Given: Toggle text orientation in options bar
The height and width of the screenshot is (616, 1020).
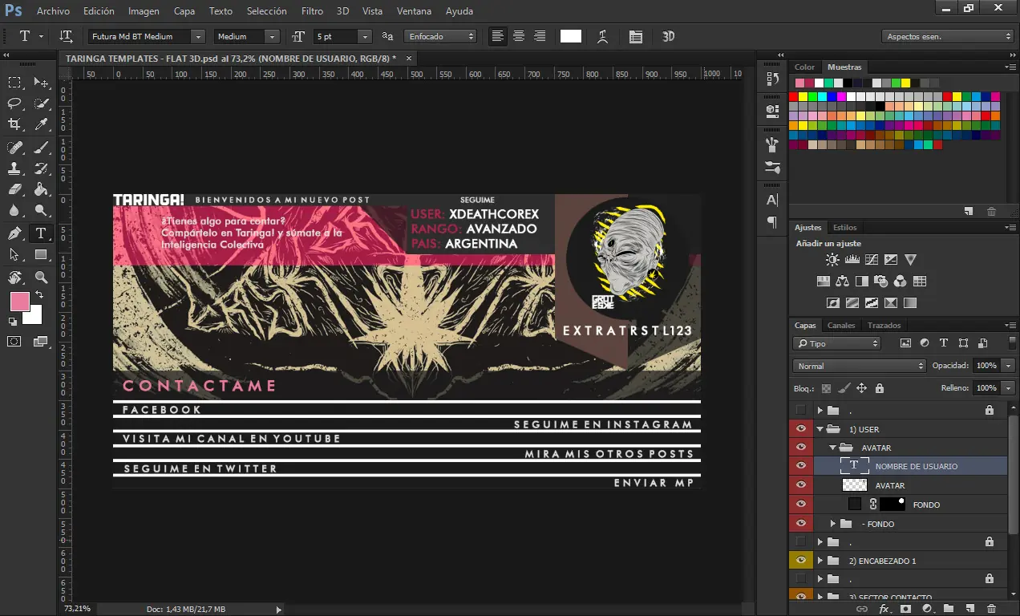Looking at the screenshot, I should click(x=67, y=36).
